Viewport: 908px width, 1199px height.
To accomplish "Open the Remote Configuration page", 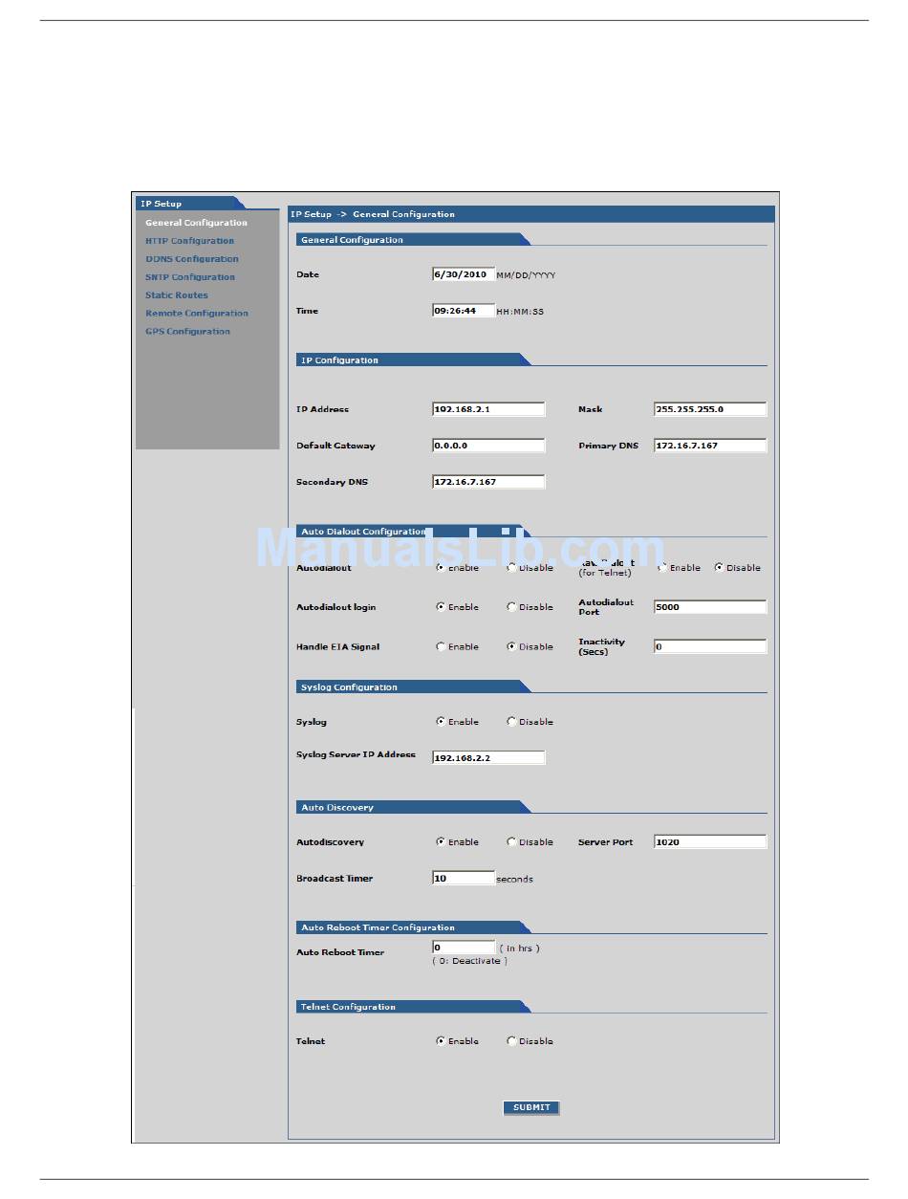I will (x=197, y=314).
